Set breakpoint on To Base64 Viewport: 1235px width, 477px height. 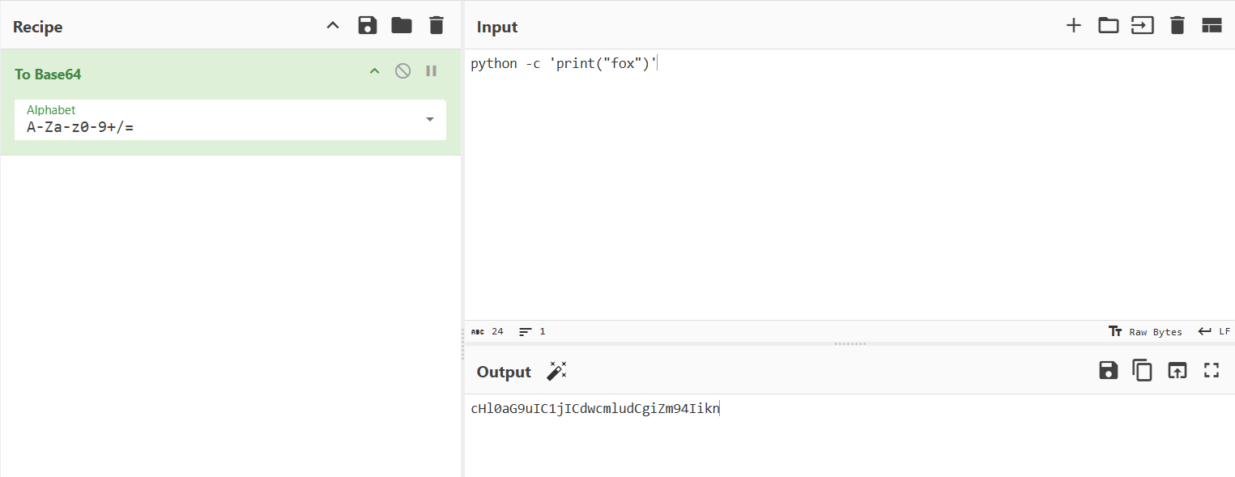[431, 71]
